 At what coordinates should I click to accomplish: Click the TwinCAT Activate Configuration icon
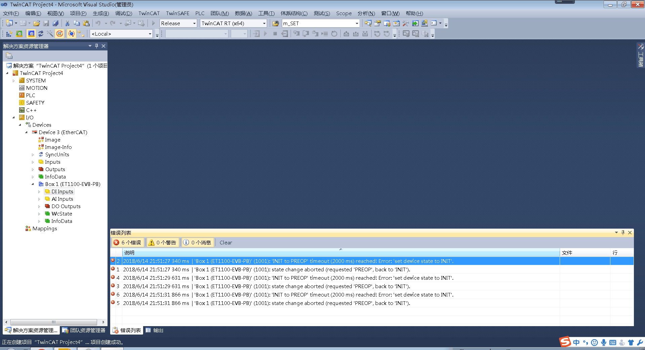[9, 34]
